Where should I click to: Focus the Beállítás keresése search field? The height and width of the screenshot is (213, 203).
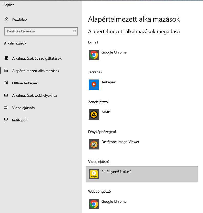38,31
